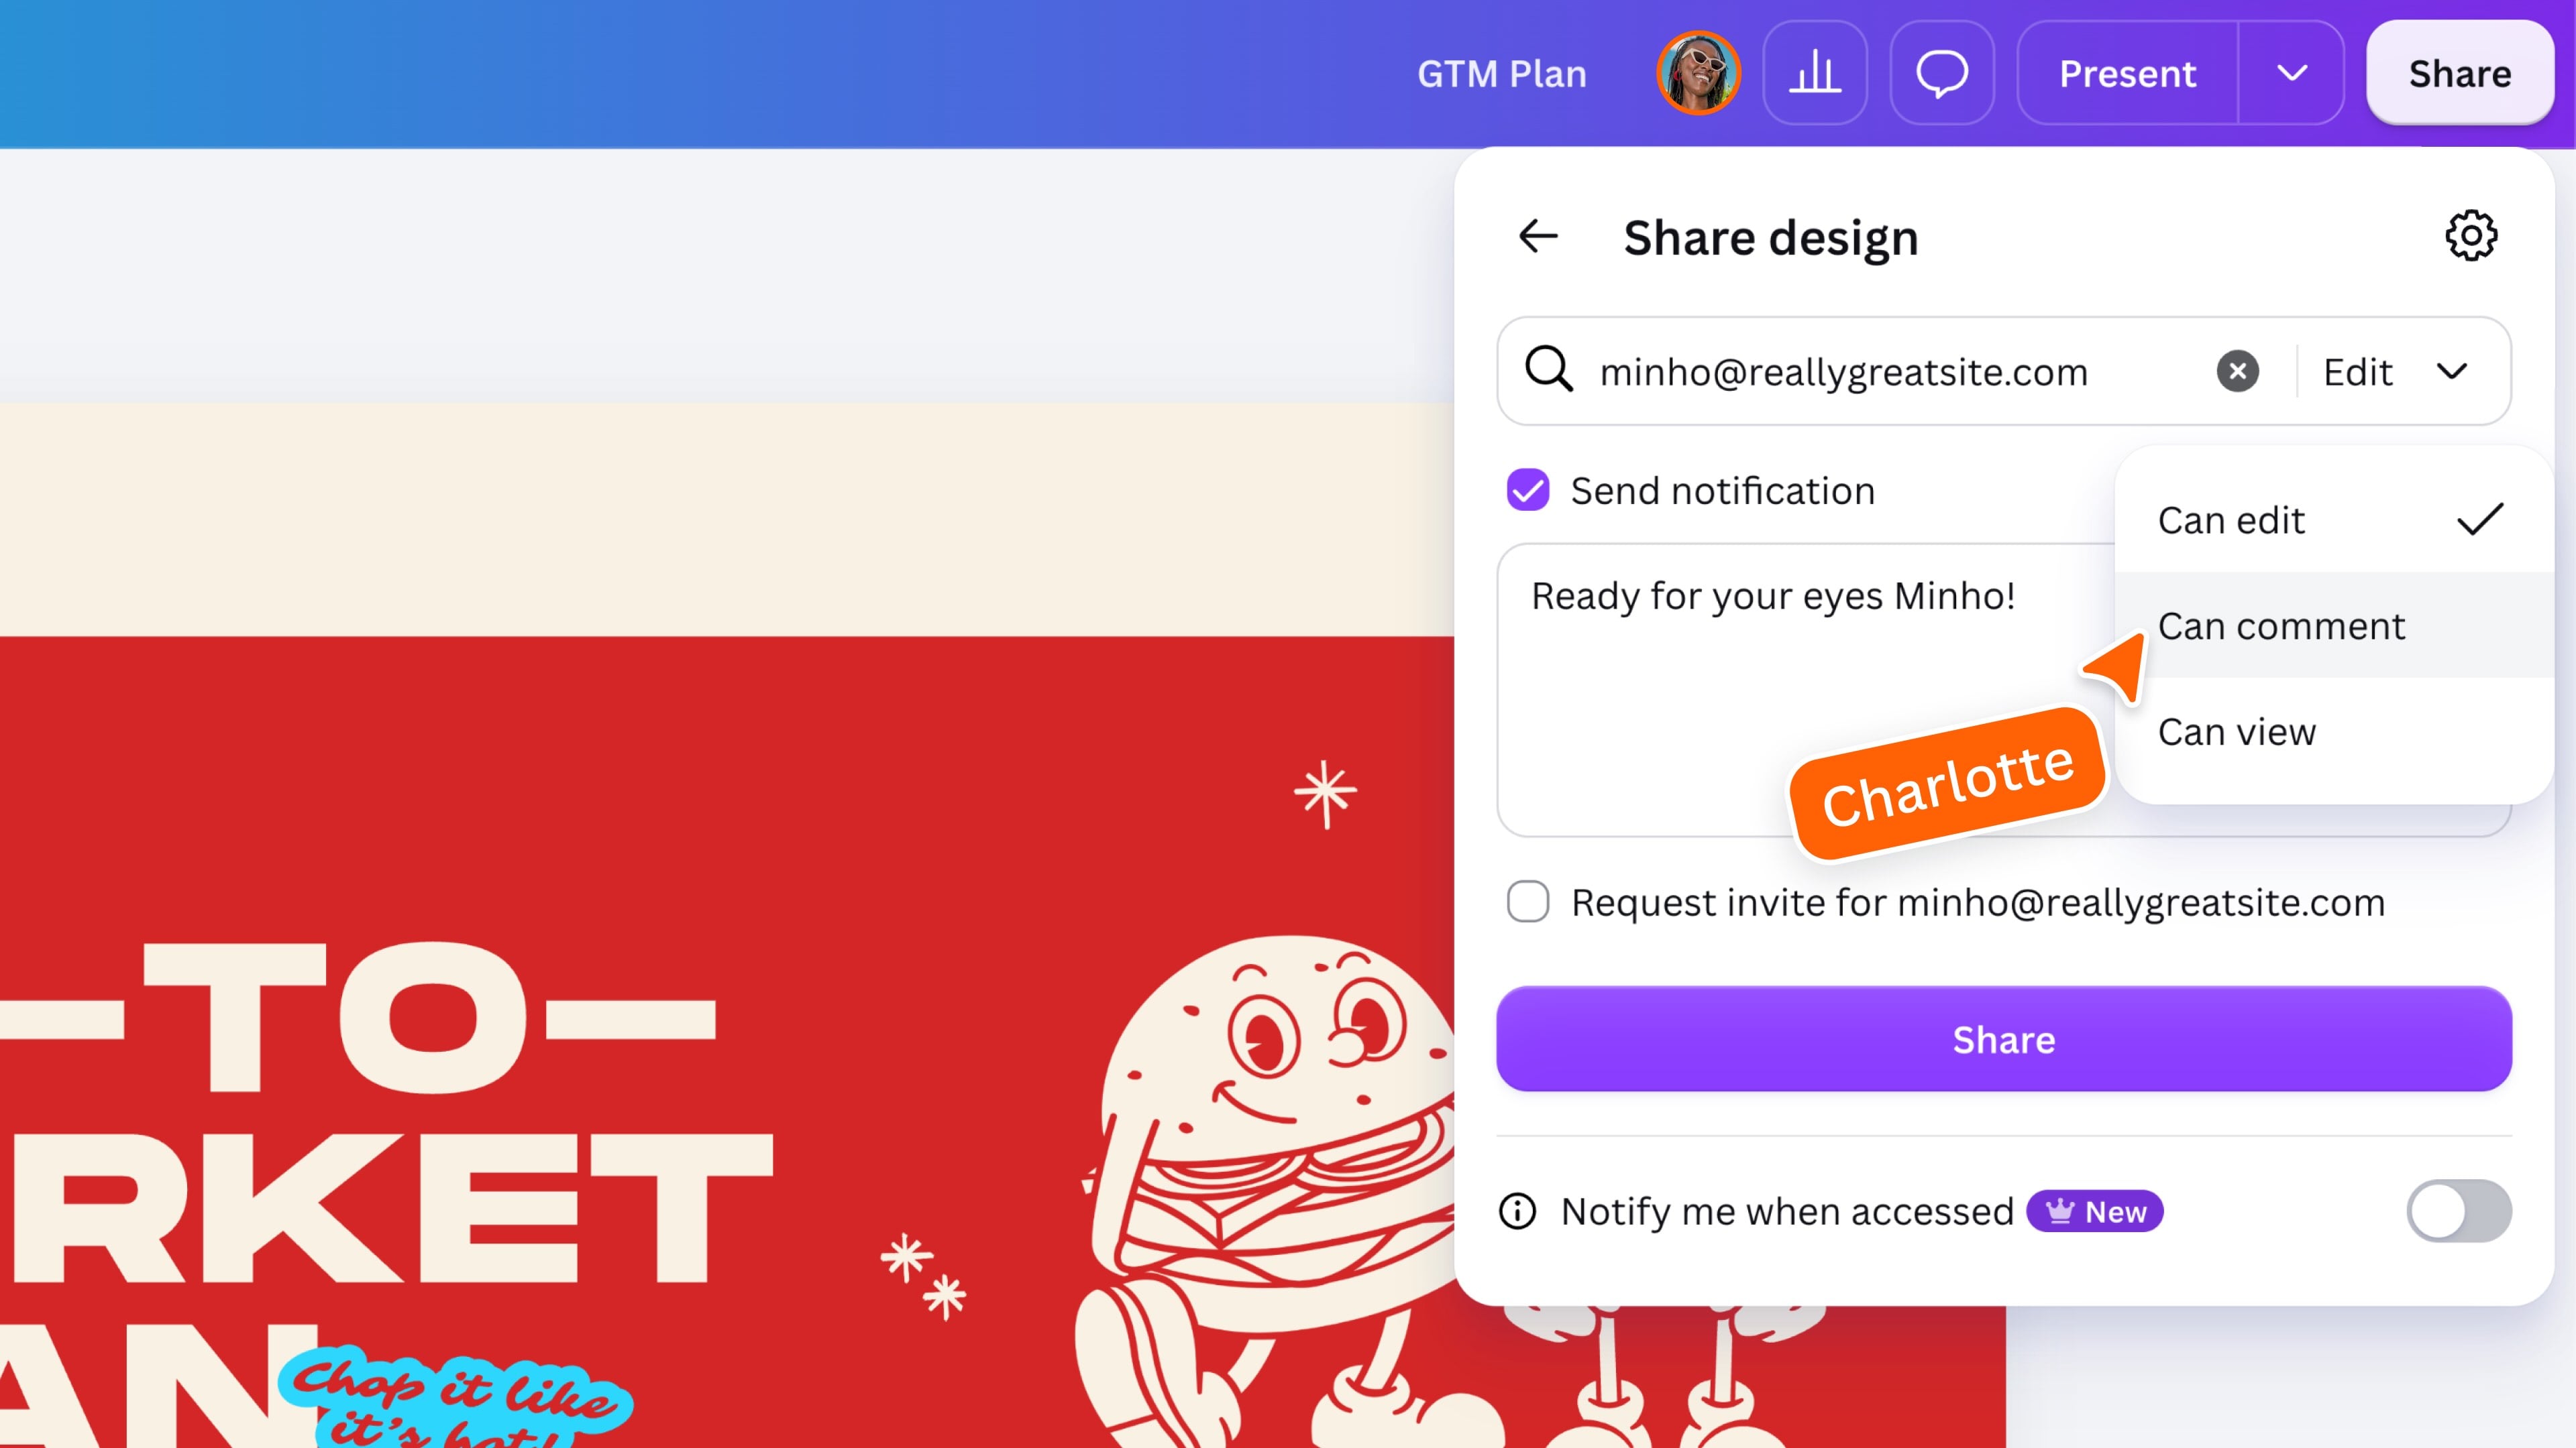Click the New premium badge
Viewport: 2576px width, 1448px height.
point(2095,1211)
